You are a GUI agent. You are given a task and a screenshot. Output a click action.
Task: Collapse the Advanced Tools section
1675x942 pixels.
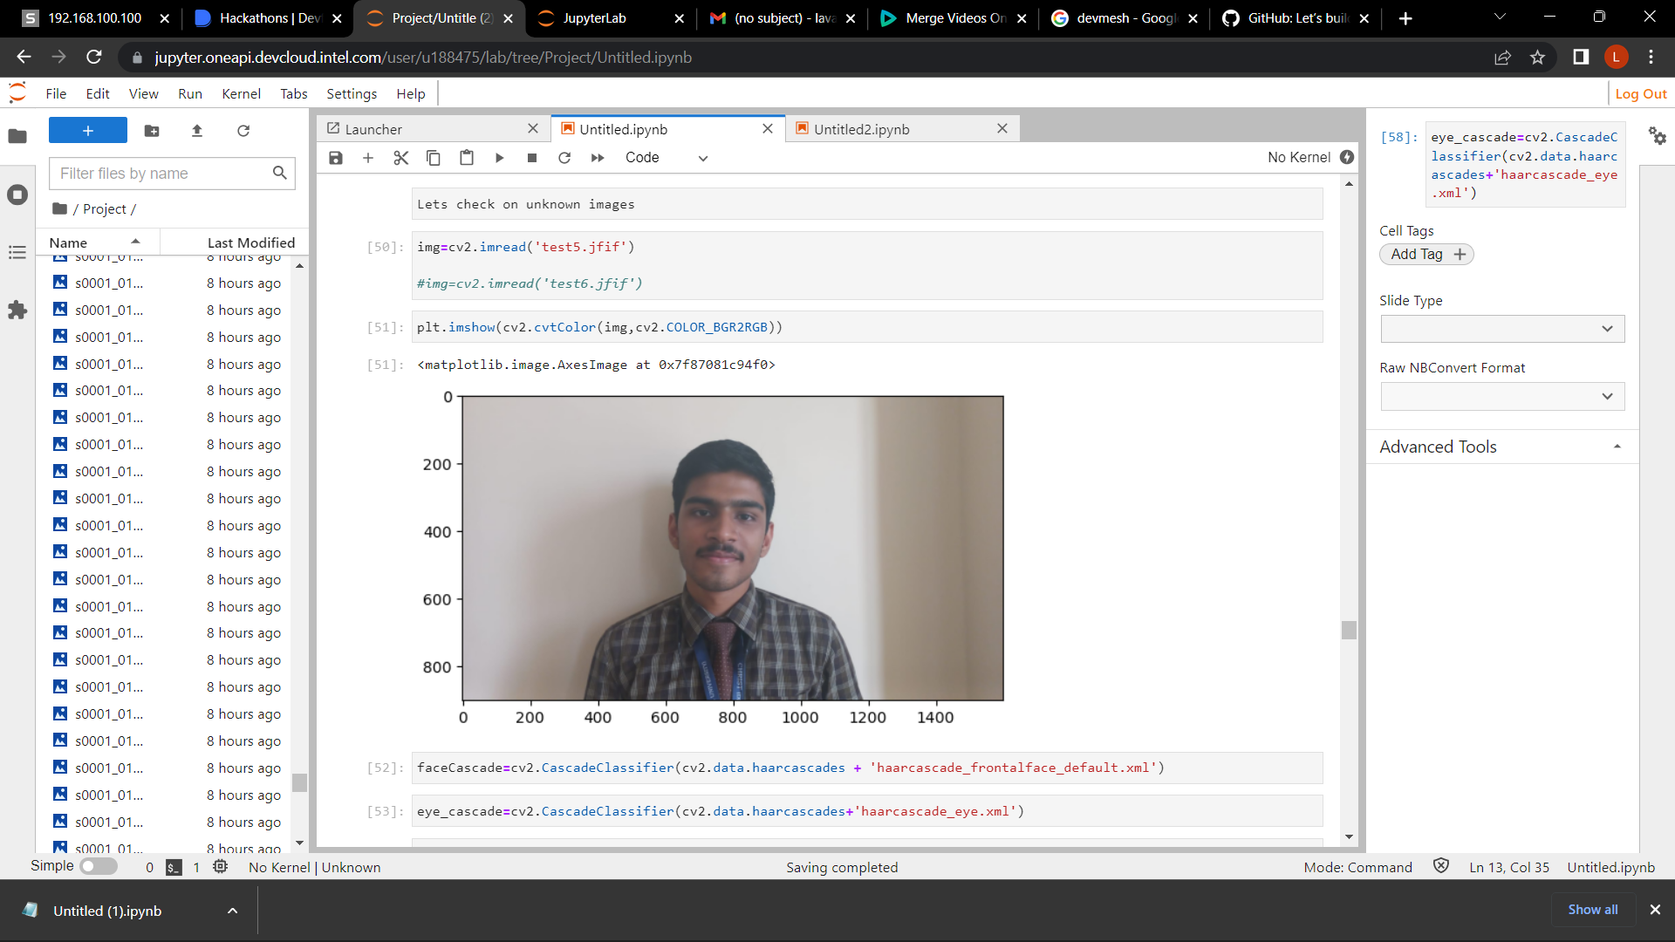pyautogui.click(x=1501, y=447)
